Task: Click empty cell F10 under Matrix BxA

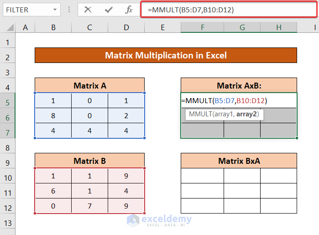Action: click(x=203, y=176)
